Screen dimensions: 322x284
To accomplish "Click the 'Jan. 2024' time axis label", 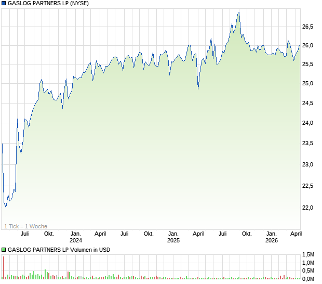I will 76,237.
